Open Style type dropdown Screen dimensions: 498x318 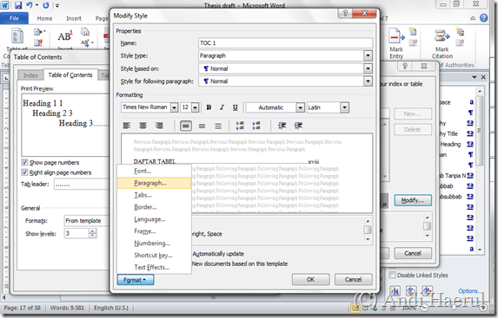point(368,55)
